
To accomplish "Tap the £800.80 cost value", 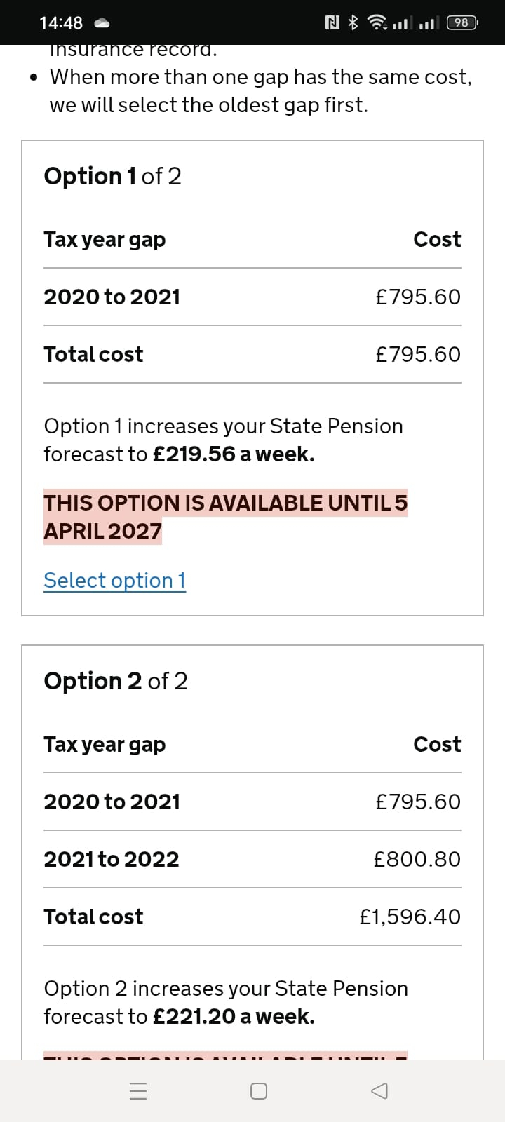I will click(417, 859).
